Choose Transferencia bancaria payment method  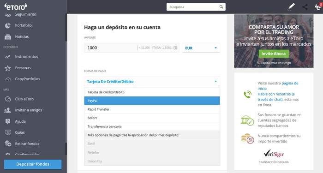[152, 126]
